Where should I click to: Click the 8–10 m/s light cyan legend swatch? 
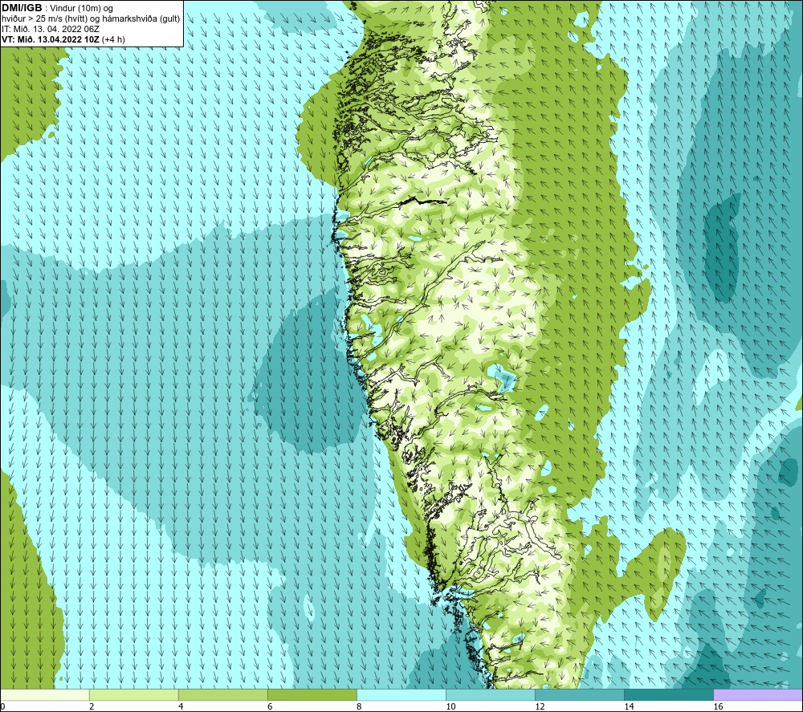401,695
